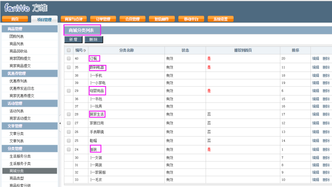
Task: Open the 会员管理 top navigation tab
Action: [132, 19]
